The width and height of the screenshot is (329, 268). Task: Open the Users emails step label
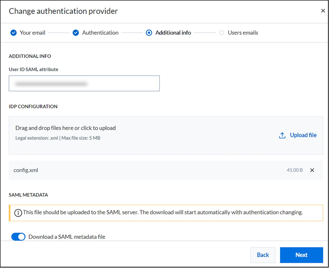(x=243, y=33)
